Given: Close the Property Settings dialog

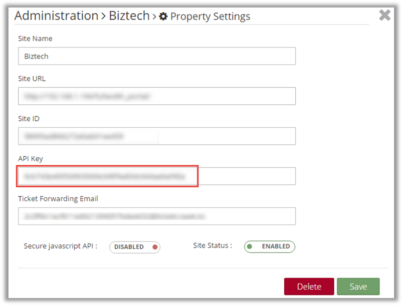Looking at the screenshot, I should (385, 15).
